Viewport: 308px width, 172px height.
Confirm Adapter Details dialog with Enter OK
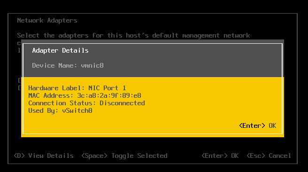click(257, 125)
